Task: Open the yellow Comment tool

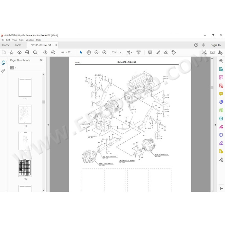Action: pyautogui.click(x=221, y=94)
